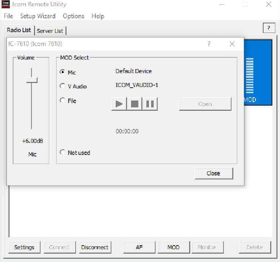The height and width of the screenshot is (262, 280).
Task: Click the Disconnect button
Action: pos(95,247)
